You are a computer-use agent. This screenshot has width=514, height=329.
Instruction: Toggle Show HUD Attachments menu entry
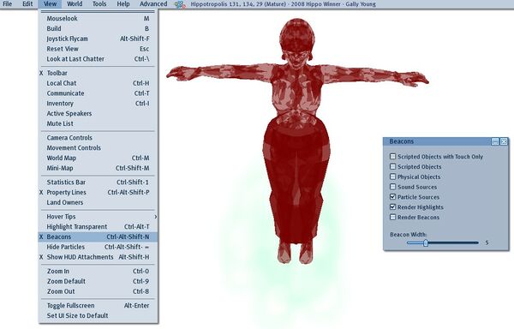(x=98, y=257)
